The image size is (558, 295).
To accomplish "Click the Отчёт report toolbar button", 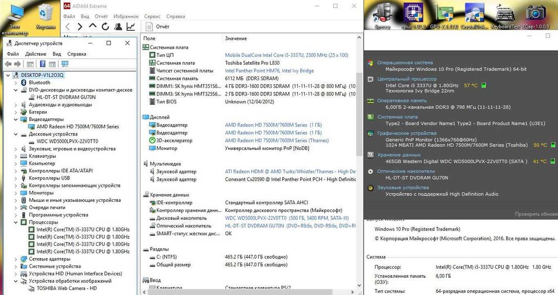I will click(x=158, y=26).
